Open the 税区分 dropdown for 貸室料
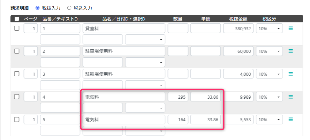310x140 pixels. tap(269, 28)
